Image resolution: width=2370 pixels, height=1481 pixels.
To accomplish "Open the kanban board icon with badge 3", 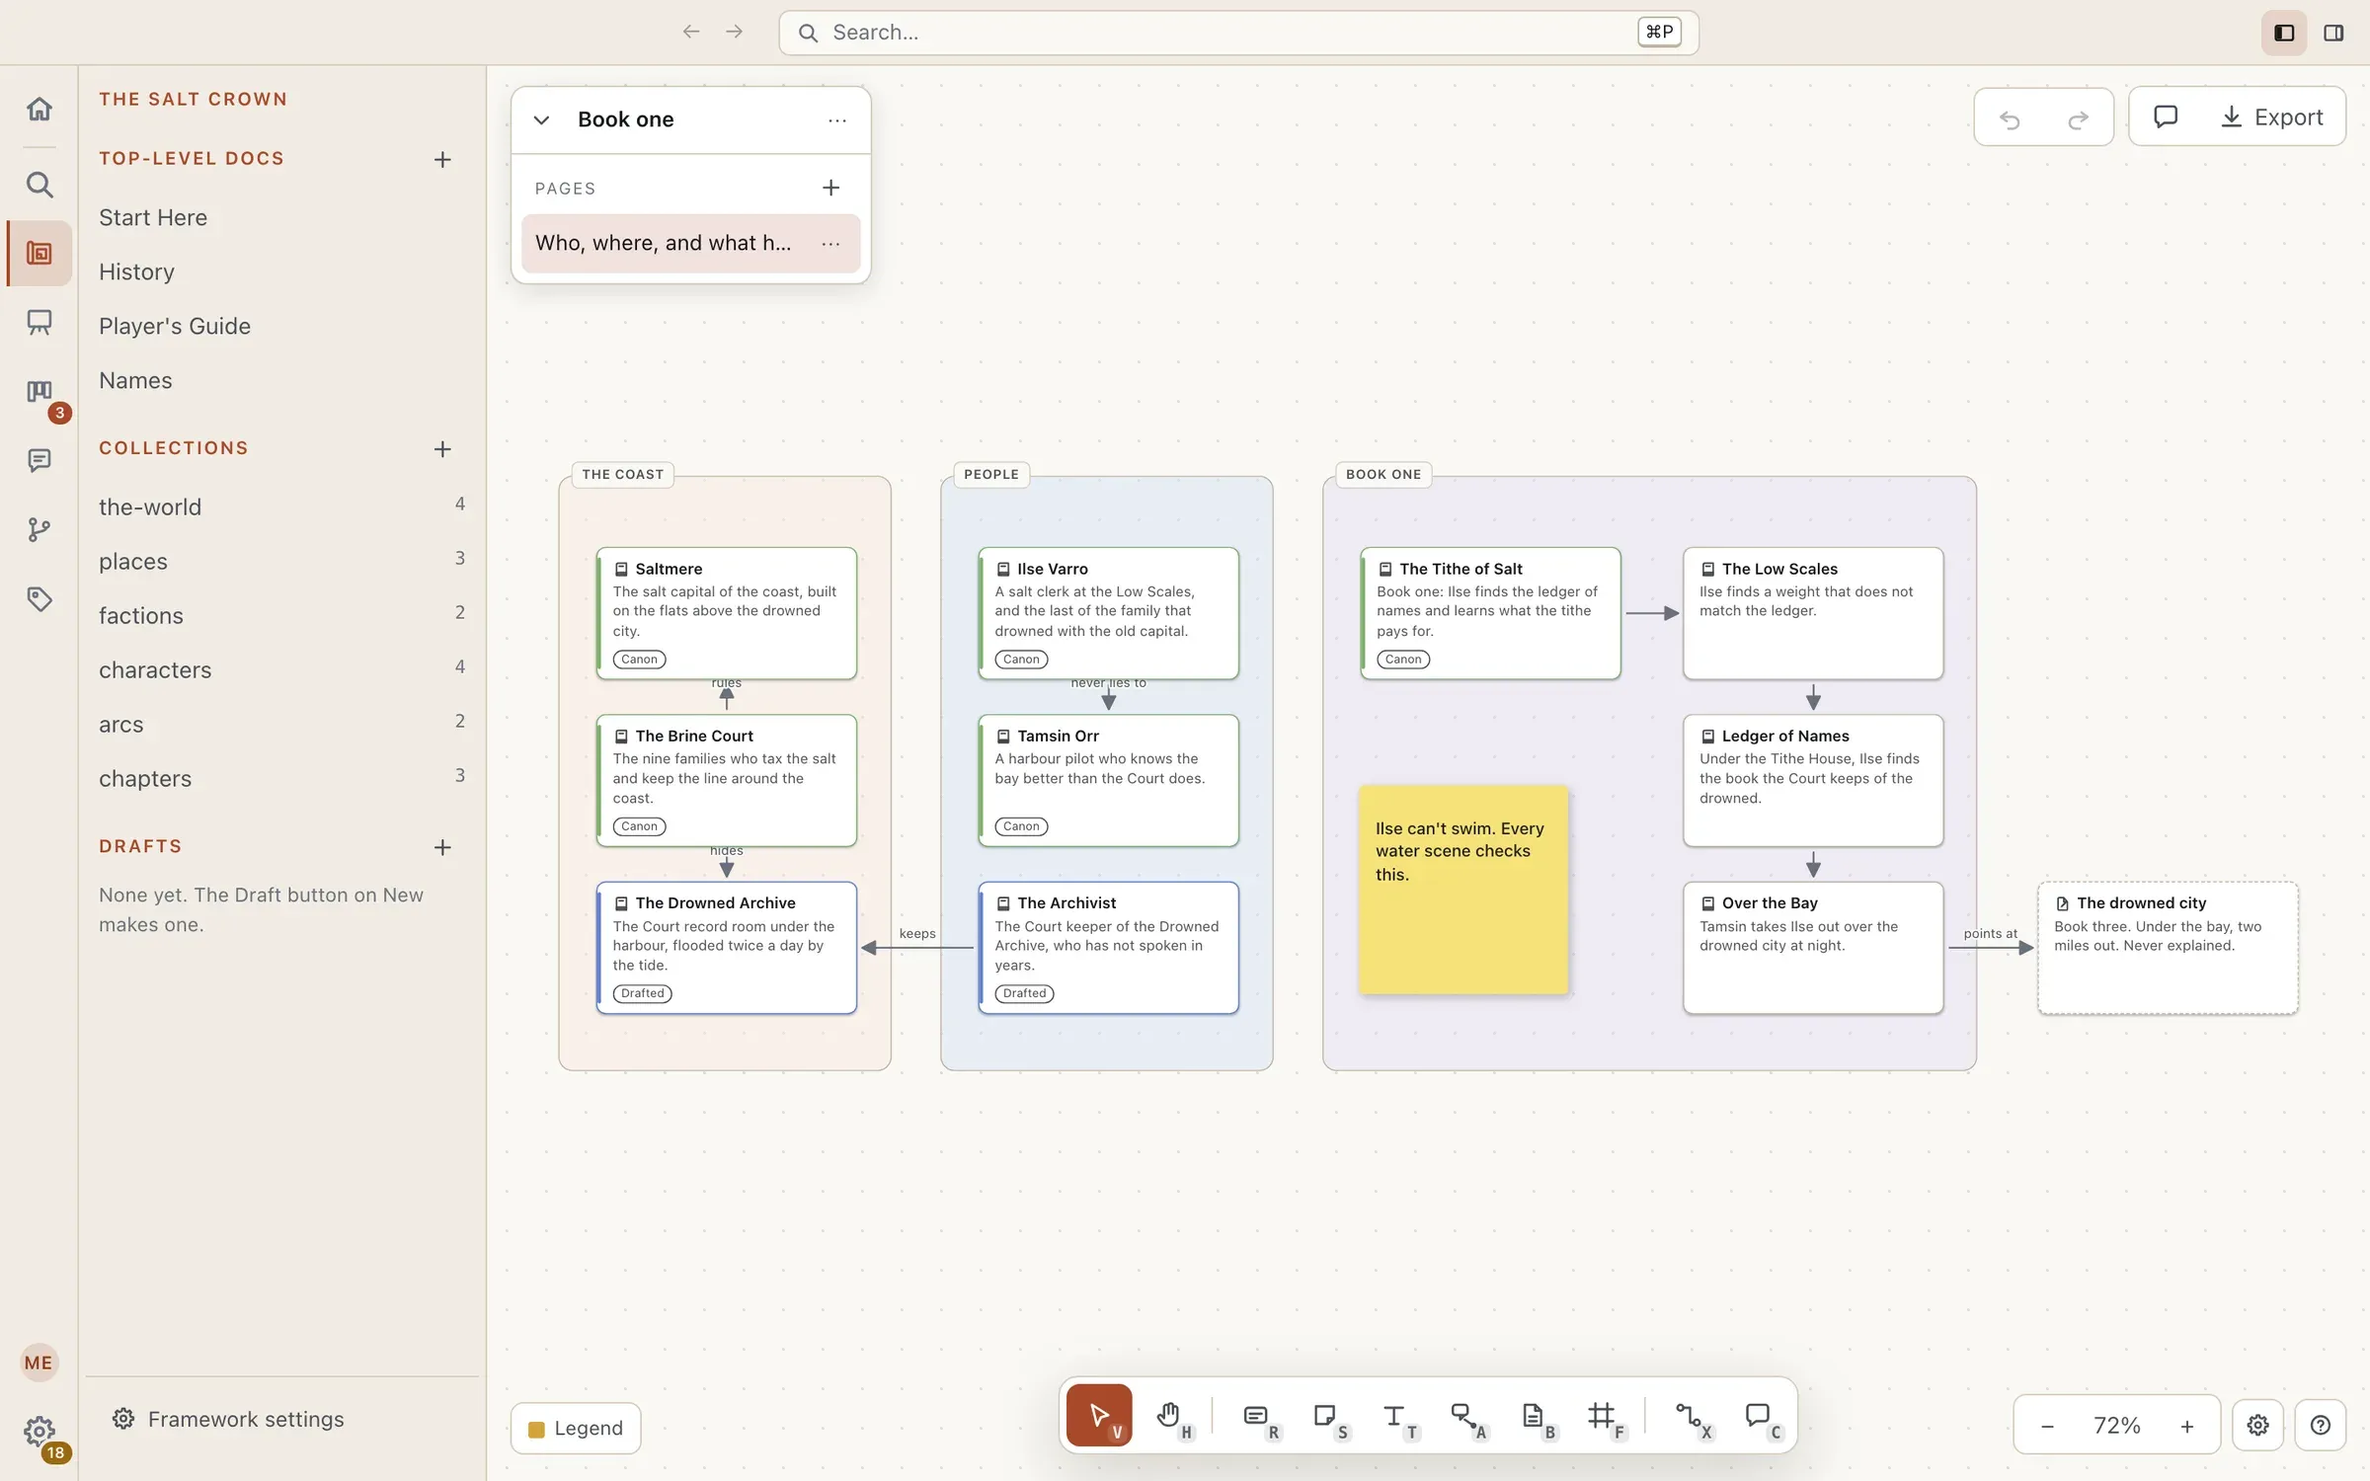I will click(x=39, y=393).
